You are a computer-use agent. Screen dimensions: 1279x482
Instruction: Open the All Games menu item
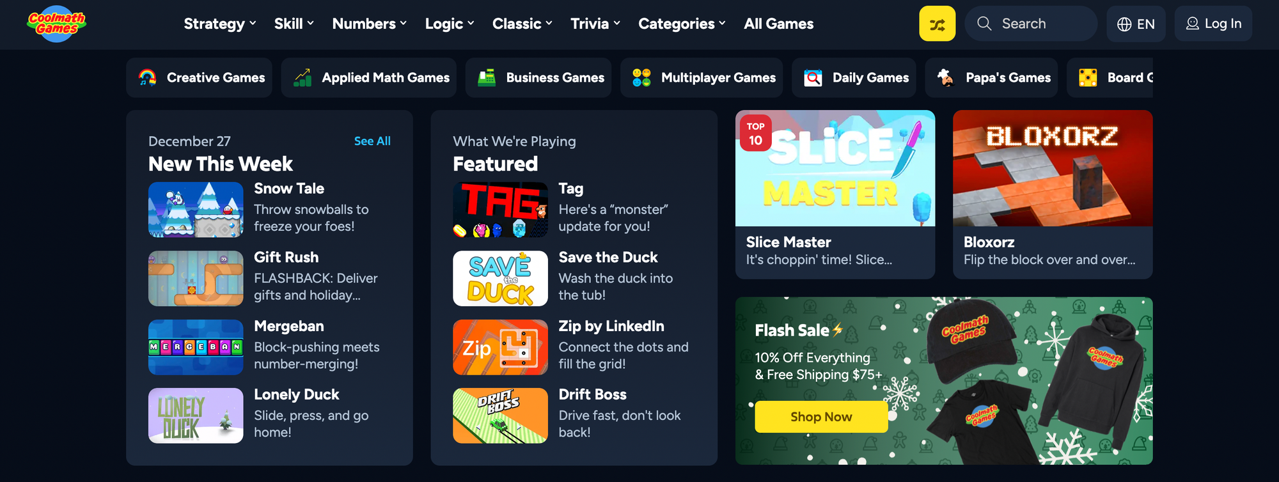(779, 24)
